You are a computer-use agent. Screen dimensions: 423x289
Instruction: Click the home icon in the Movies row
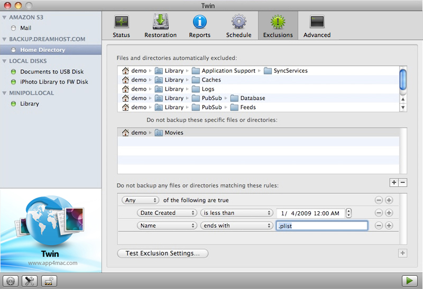[x=125, y=133]
